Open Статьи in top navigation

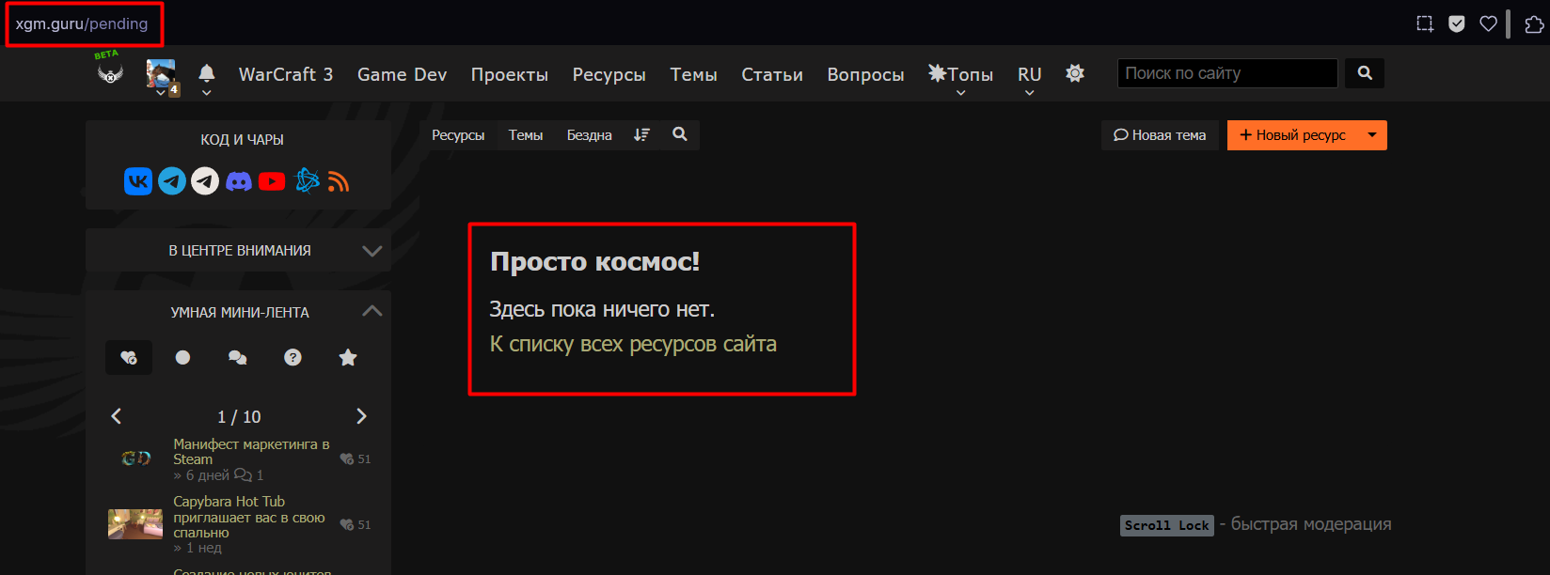(772, 74)
